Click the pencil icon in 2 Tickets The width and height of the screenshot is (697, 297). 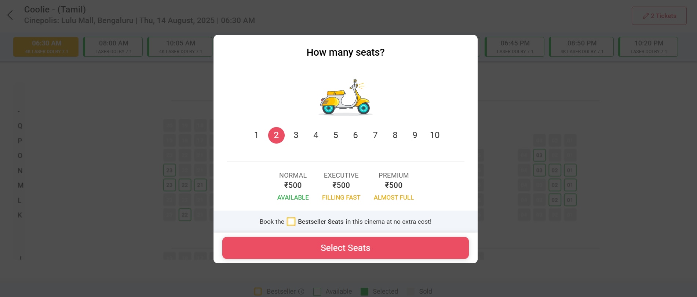coord(646,16)
